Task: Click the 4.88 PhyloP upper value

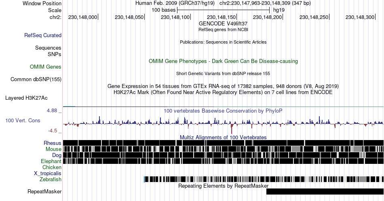Action: (x=52, y=111)
